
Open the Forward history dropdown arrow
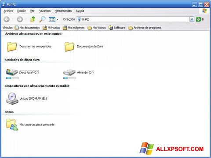click(x=26, y=19)
